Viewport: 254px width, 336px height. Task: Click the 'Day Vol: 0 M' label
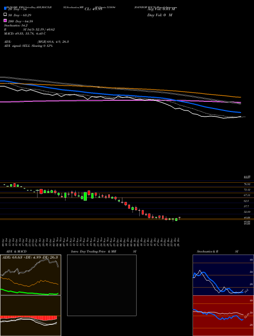point(160,15)
